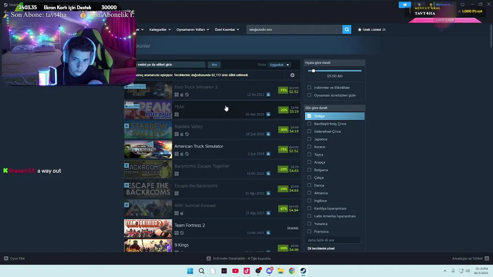
Task: Open Chrome from the taskbar
Action: pyautogui.click(x=292, y=271)
